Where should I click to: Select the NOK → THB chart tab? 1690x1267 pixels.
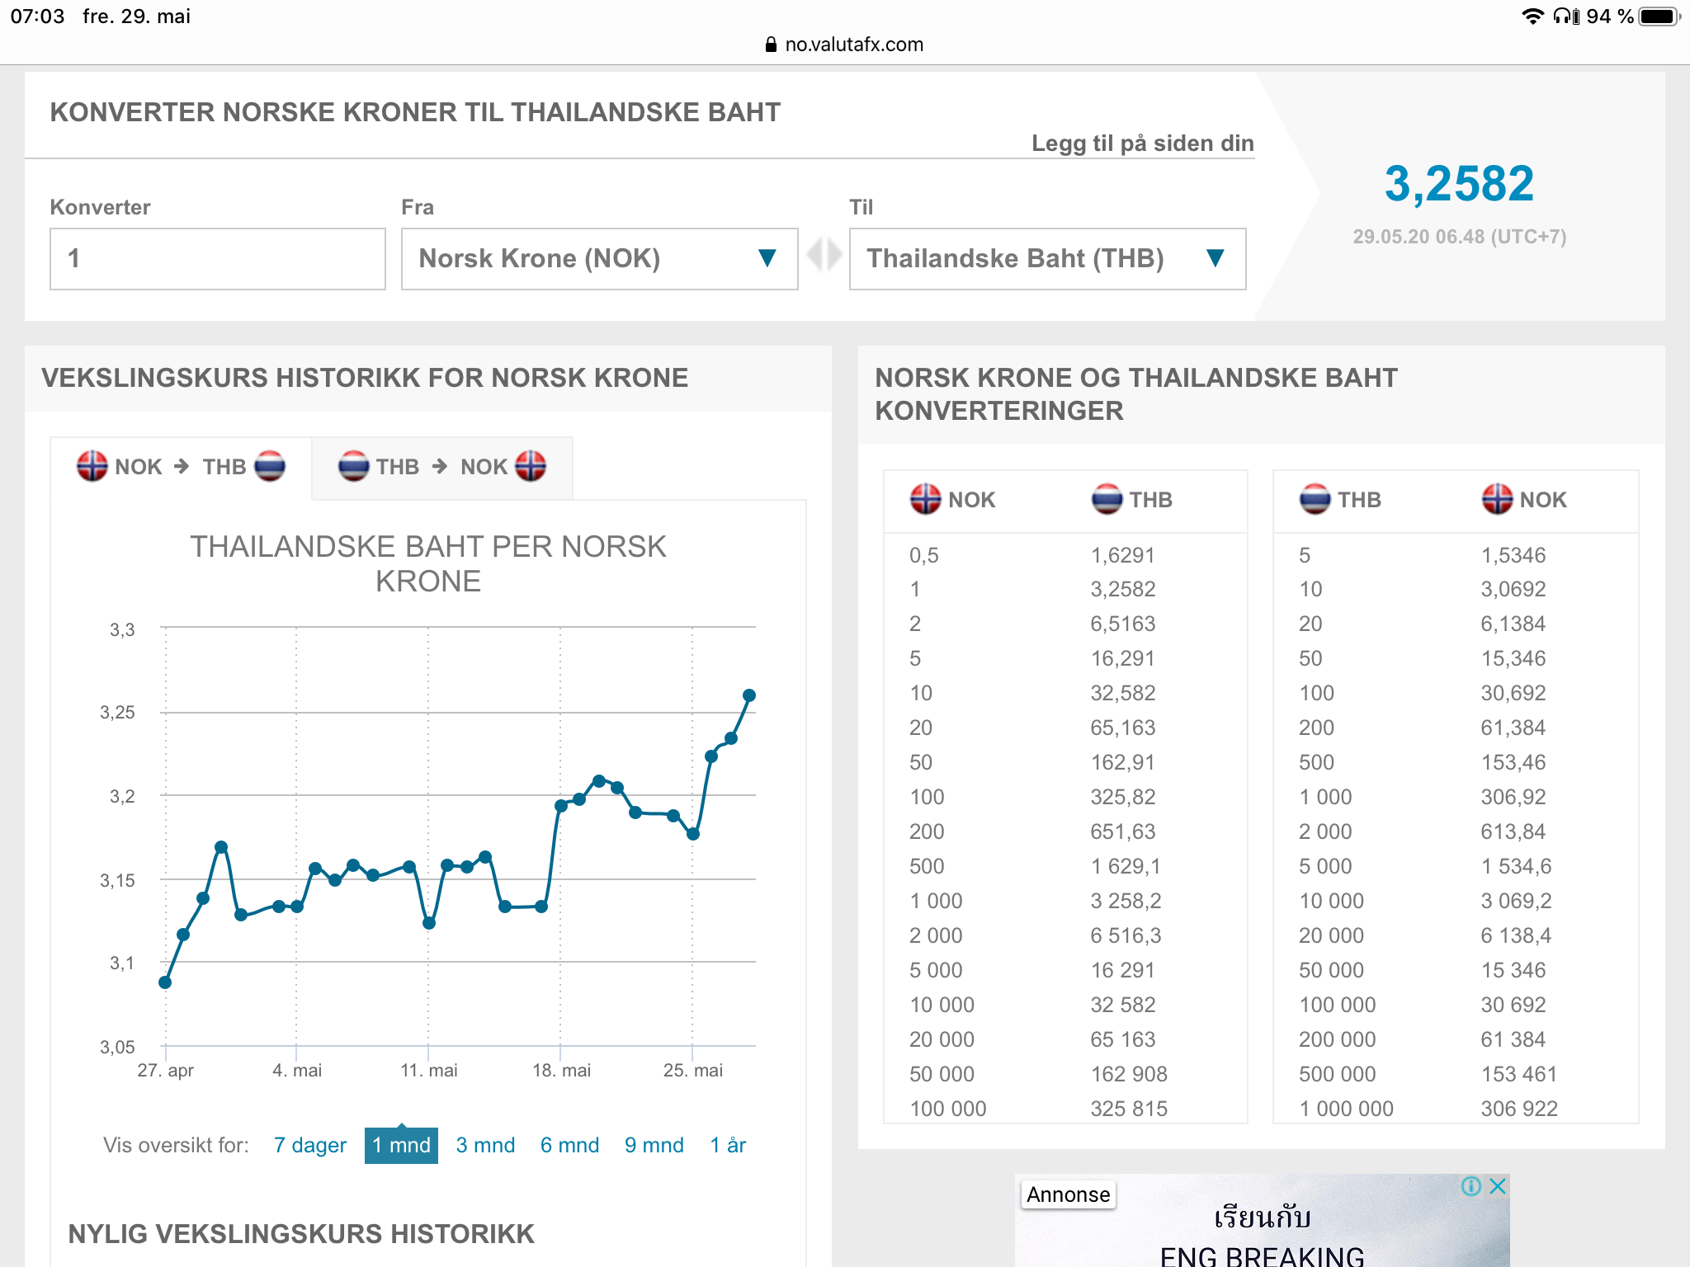coord(181,467)
